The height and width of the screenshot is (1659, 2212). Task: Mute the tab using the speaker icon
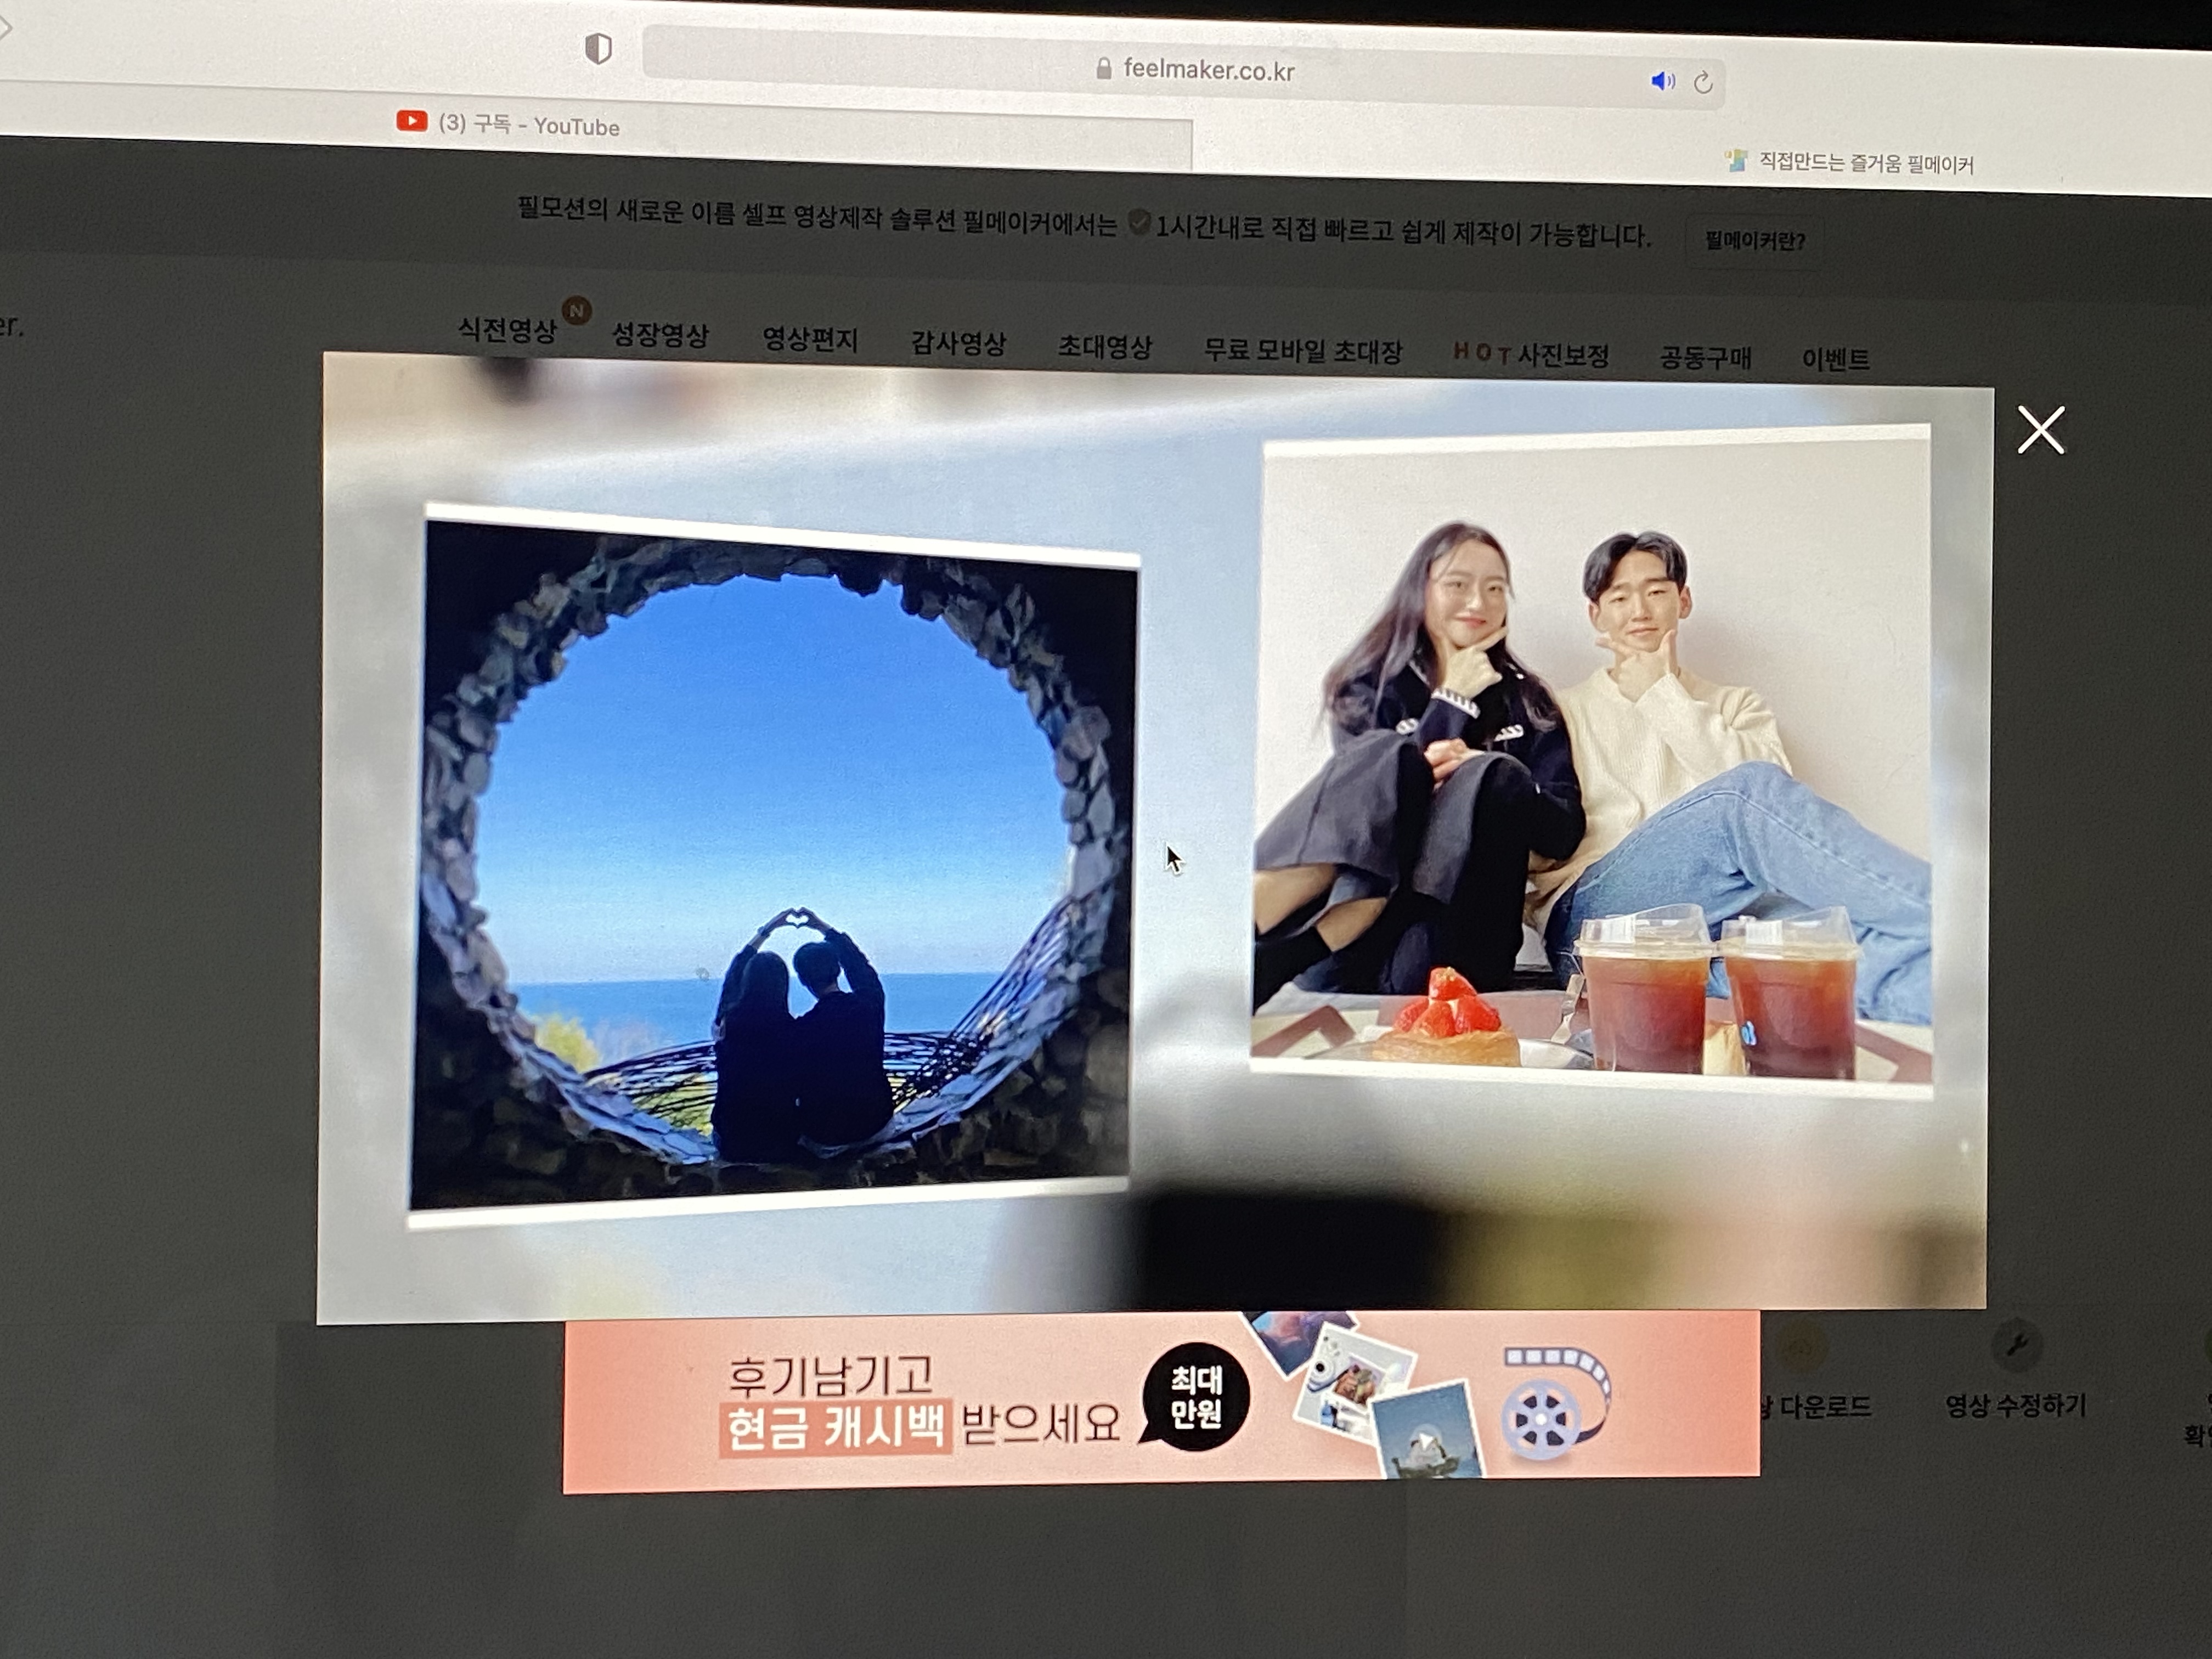pos(1662,81)
